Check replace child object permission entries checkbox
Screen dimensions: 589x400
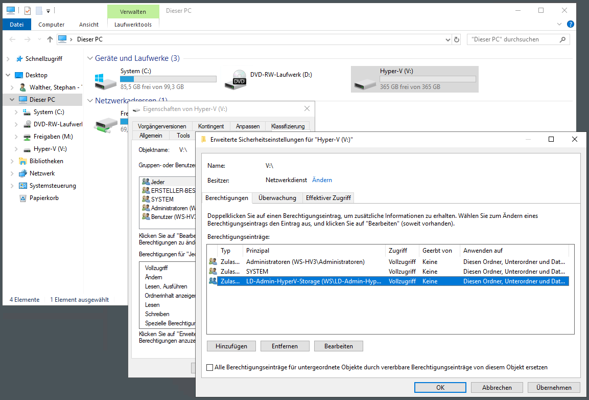pos(209,367)
